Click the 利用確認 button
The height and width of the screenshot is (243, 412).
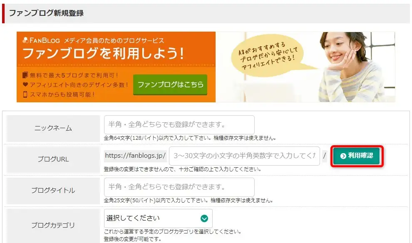coord(357,156)
